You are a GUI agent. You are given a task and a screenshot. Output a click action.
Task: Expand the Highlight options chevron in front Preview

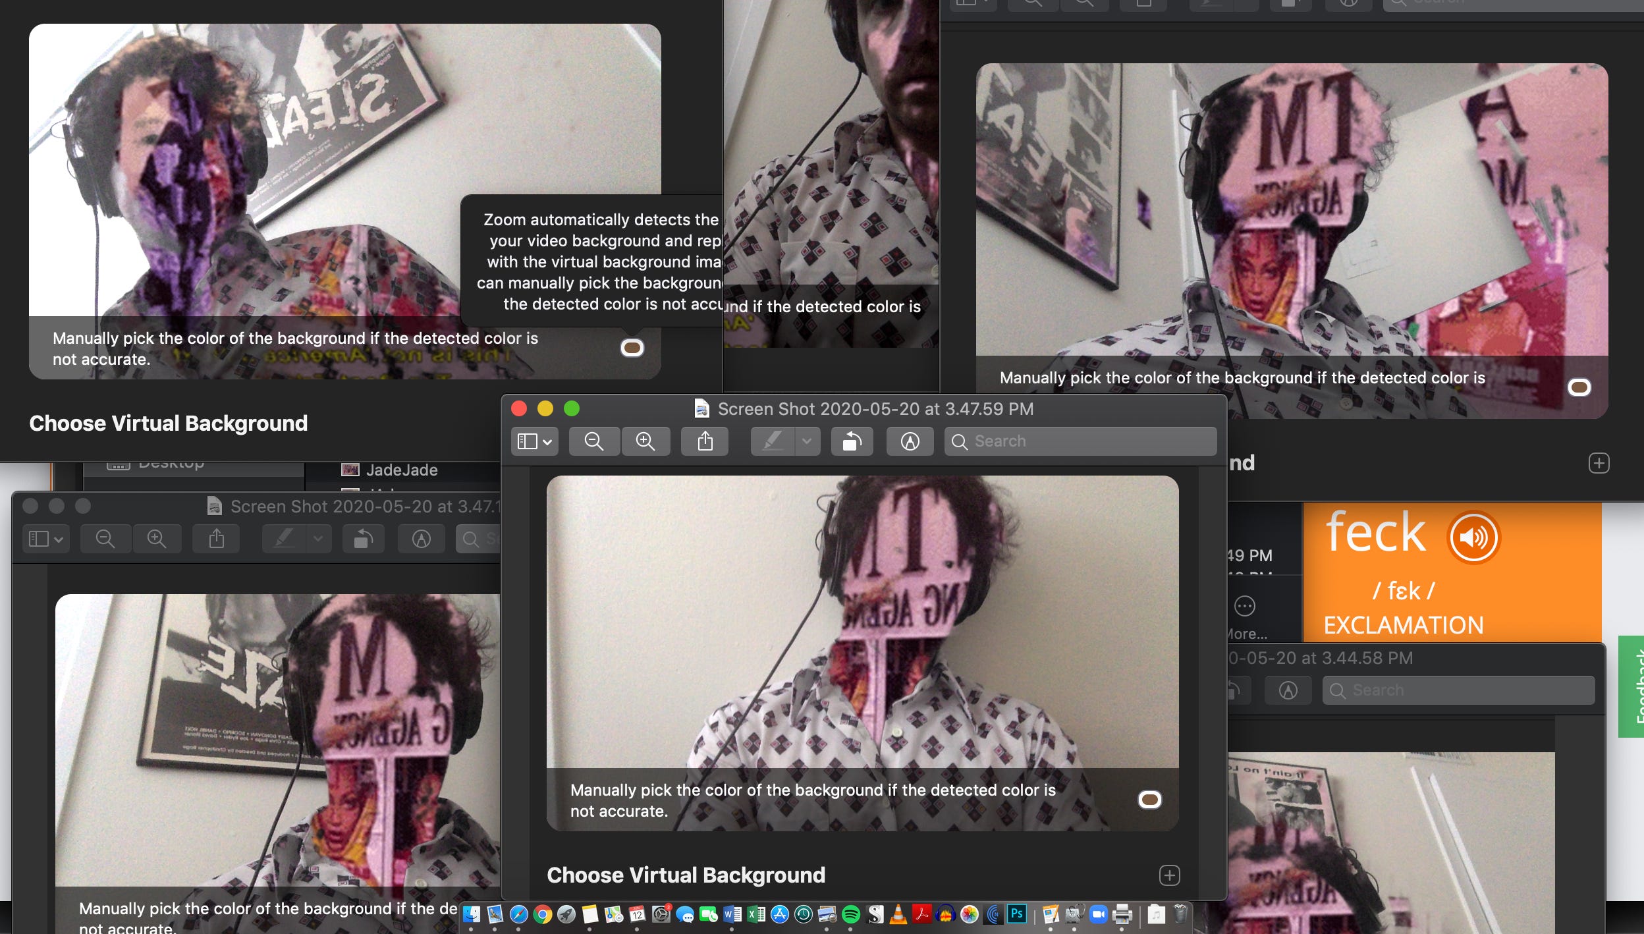coord(807,441)
